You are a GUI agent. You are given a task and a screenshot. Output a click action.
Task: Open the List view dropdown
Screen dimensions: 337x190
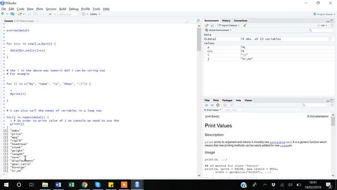pos(322,25)
